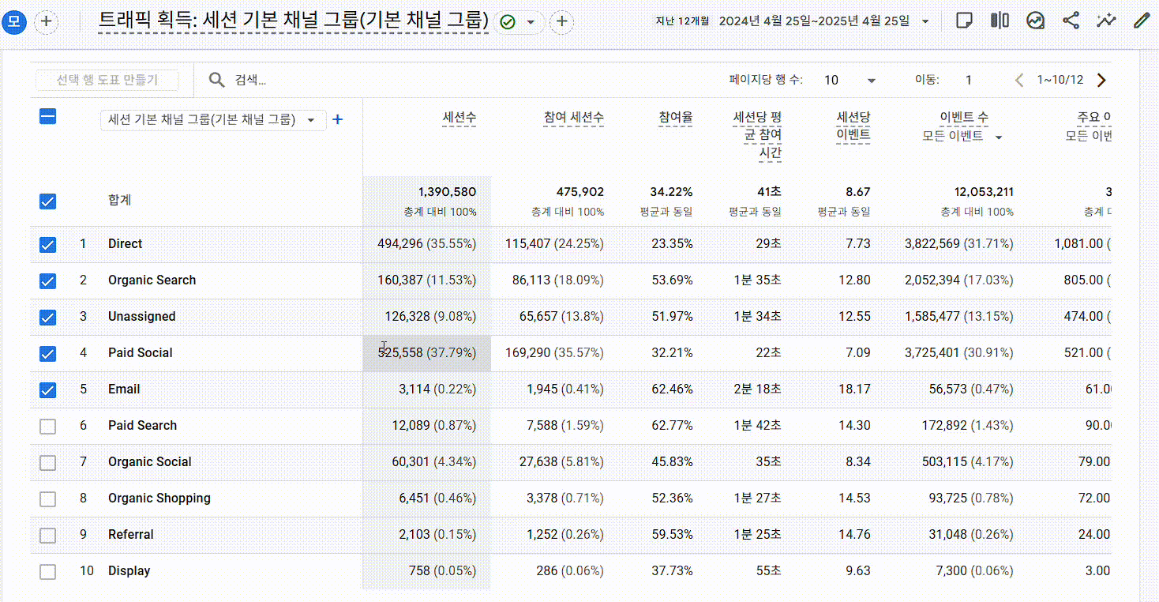The height and width of the screenshot is (602, 1159).
Task: Check the Organic Shopping row checkbox
Action: (x=47, y=499)
